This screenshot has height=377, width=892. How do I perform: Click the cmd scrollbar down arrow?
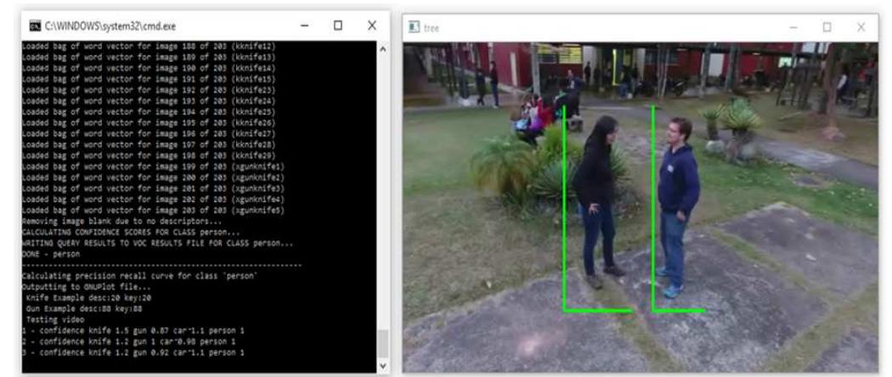click(383, 366)
